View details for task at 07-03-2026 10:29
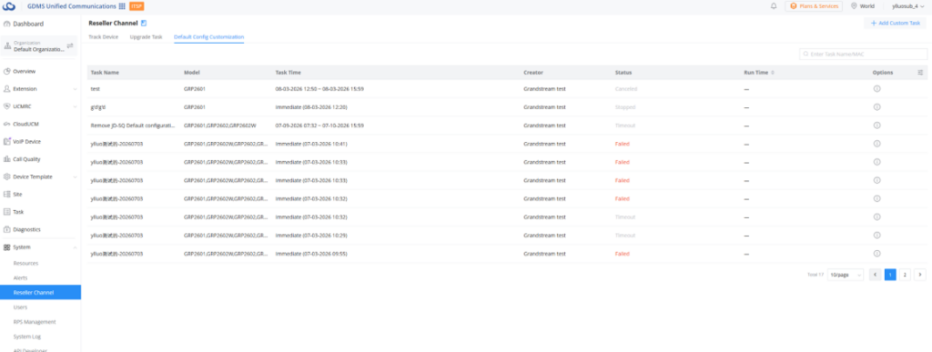This screenshot has width=932, height=352. coord(876,235)
